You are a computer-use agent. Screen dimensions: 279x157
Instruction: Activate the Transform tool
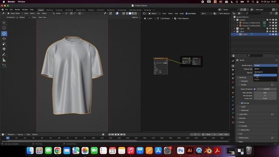click(4, 49)
